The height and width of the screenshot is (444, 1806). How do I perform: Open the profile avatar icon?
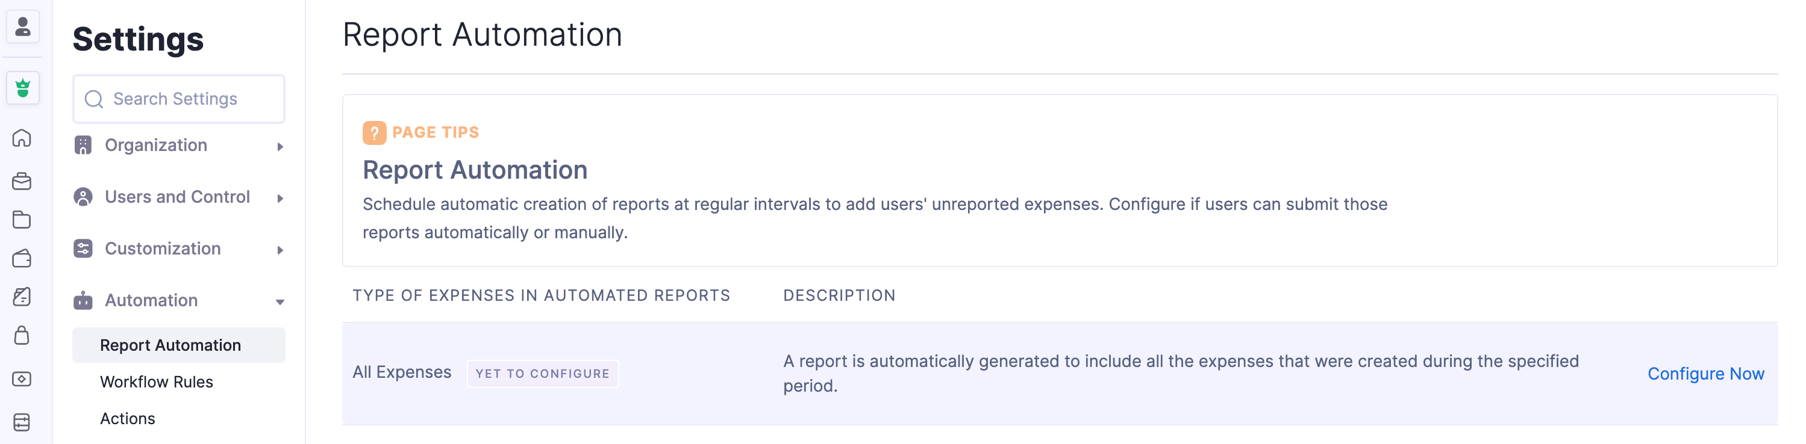coord(23,26)
